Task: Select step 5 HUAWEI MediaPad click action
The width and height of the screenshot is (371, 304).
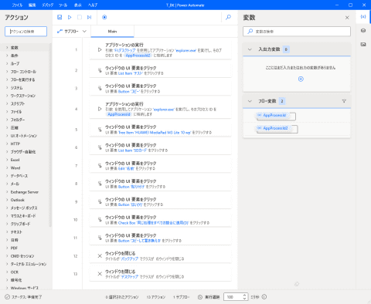Action: (160, 130)
